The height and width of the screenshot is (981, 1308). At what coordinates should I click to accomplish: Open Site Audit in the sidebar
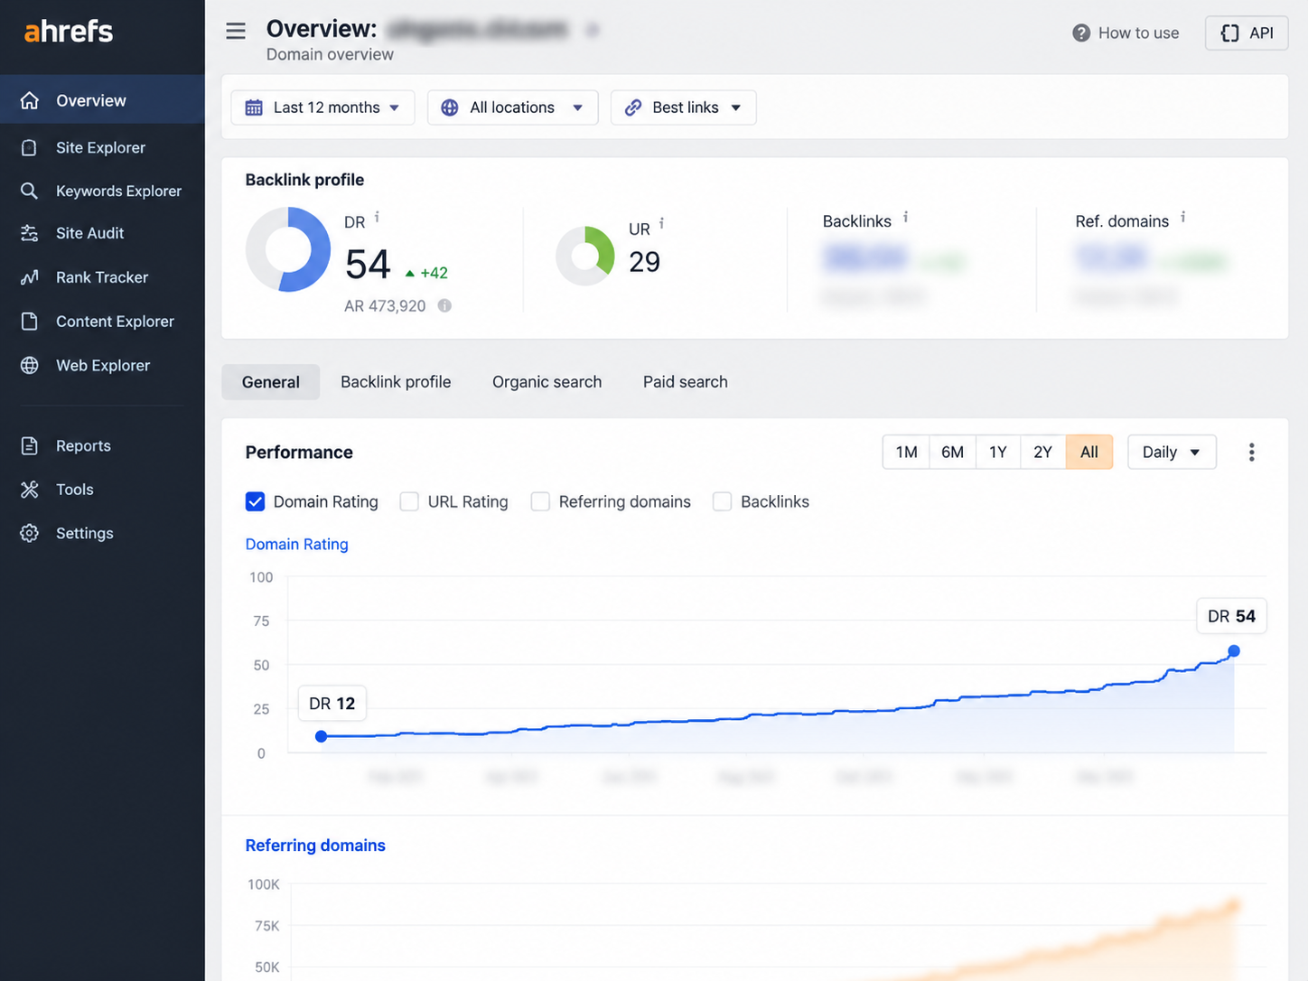(102, 233)
